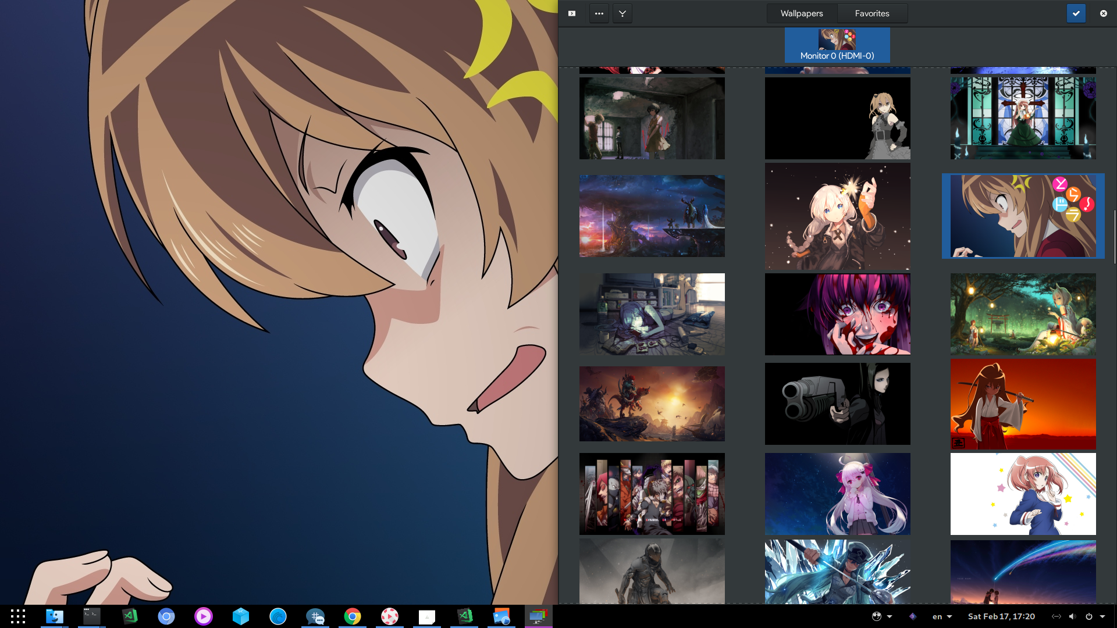Apply wallpaper with the blue checkmark button
Viewport: 1117px width, 628px height.
point(1076,13)
